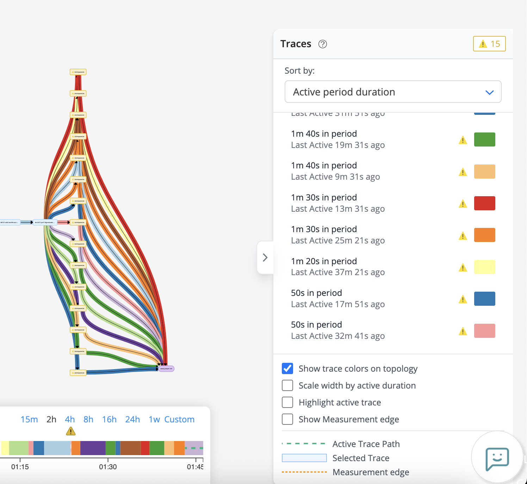Click the warning icon on the 50s trace row
The height and width of the screenshot is (484, 527).
(463, 299)
